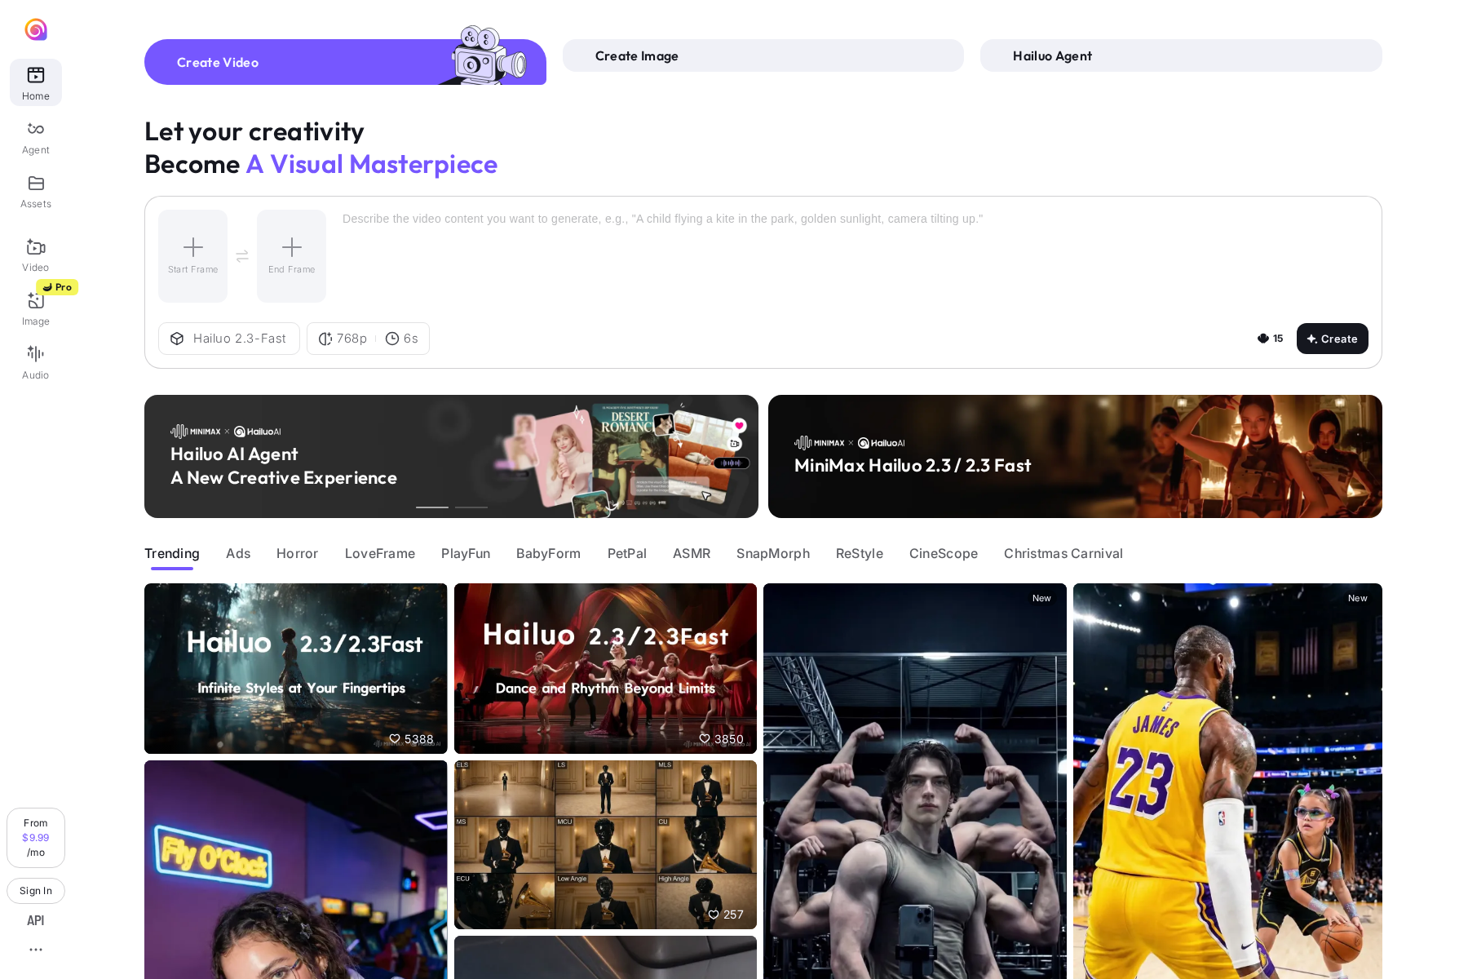Click the Sign In button
Image resolution: width=1468 pixels, height=979 pixels.
click(x=36, y=891)
